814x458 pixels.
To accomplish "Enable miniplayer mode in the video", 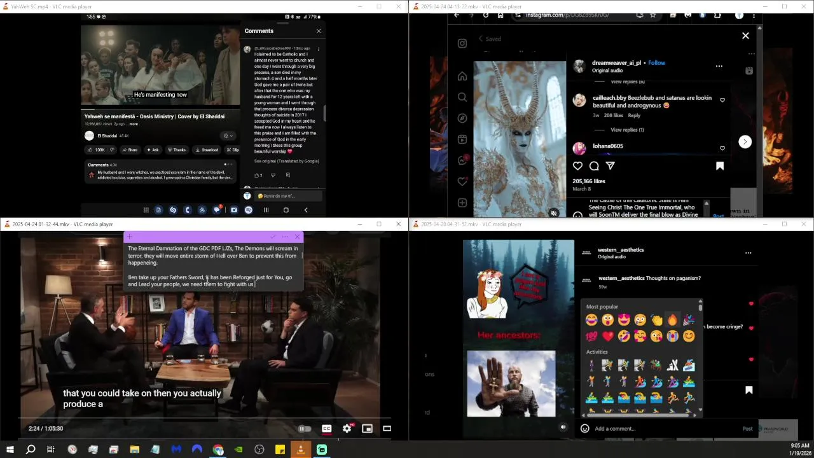I will pos(367,429).
